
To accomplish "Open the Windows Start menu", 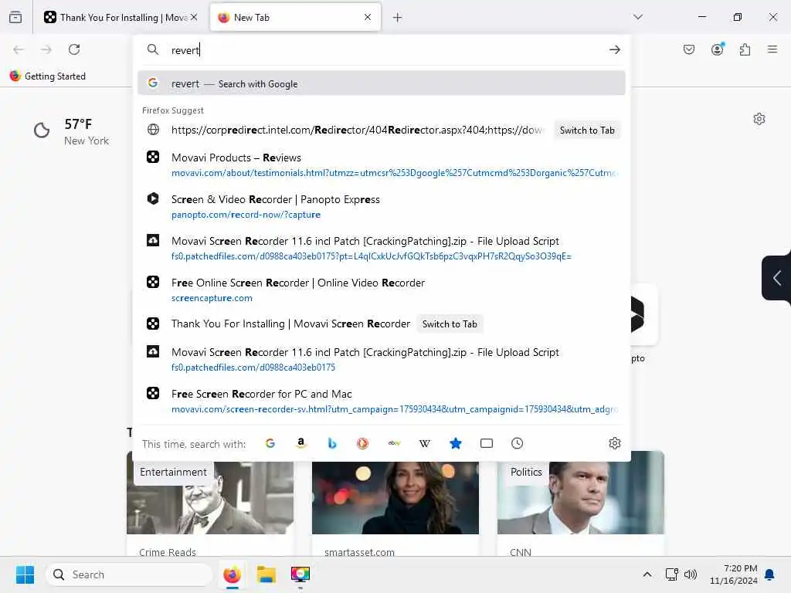I will tap(25, 574).
